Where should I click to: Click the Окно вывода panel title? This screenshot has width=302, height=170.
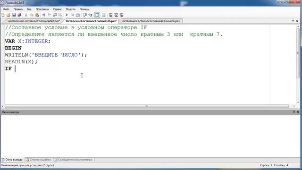(10, 112)
